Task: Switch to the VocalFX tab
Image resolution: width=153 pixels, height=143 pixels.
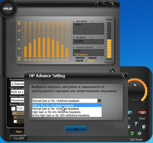Action: (x=19, y=138)
